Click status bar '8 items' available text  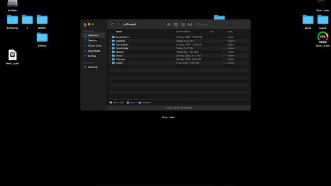tap(179, 108)
